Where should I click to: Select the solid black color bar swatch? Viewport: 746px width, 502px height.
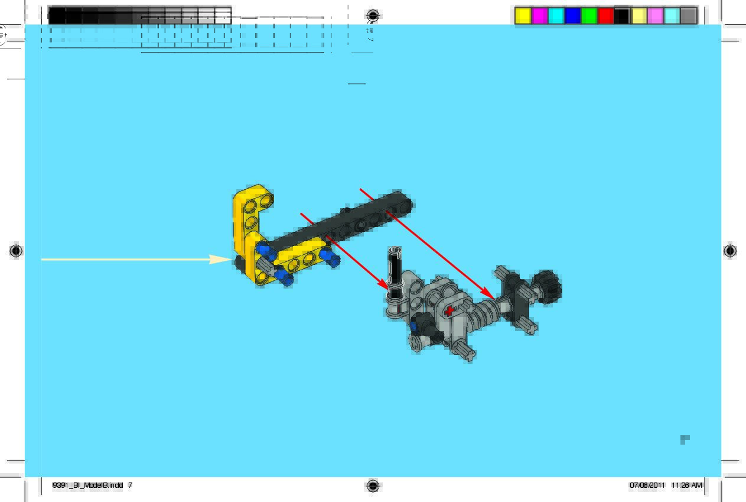point(622,16)
